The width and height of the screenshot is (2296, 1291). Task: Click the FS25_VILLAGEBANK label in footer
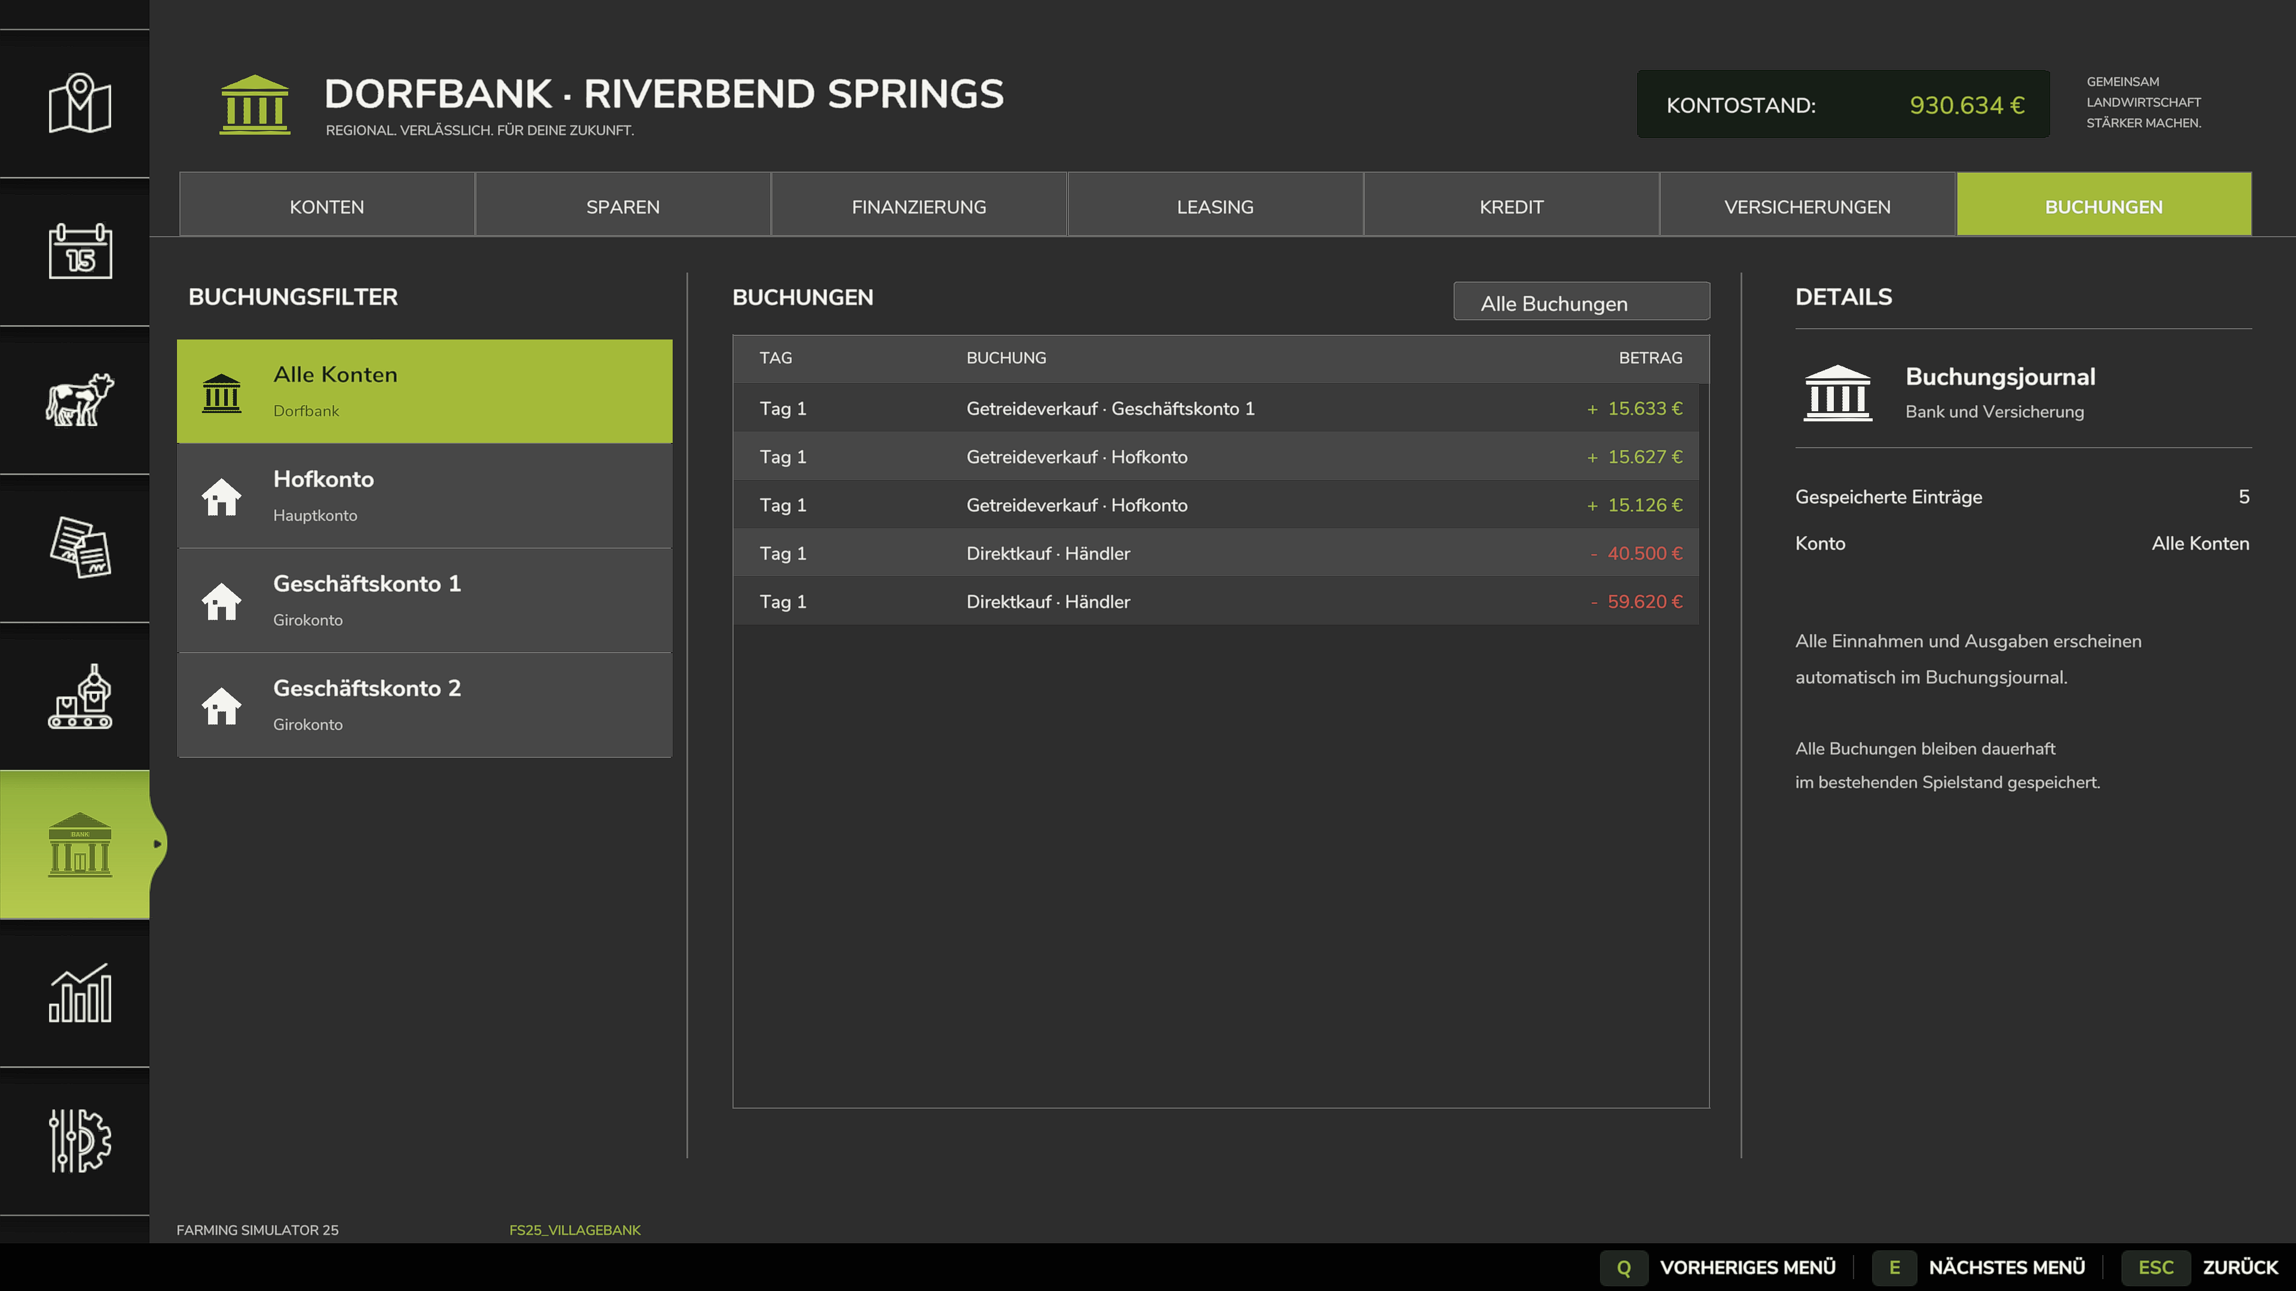(x=575, y=1229)
